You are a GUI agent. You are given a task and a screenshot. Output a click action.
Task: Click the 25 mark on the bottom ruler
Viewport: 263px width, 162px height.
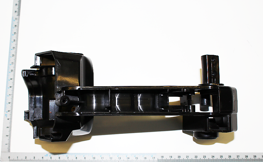point(221,157)
